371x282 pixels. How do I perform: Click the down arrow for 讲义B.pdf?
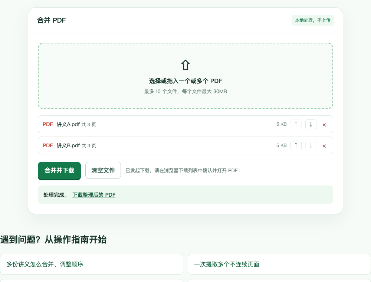(311, 145)
